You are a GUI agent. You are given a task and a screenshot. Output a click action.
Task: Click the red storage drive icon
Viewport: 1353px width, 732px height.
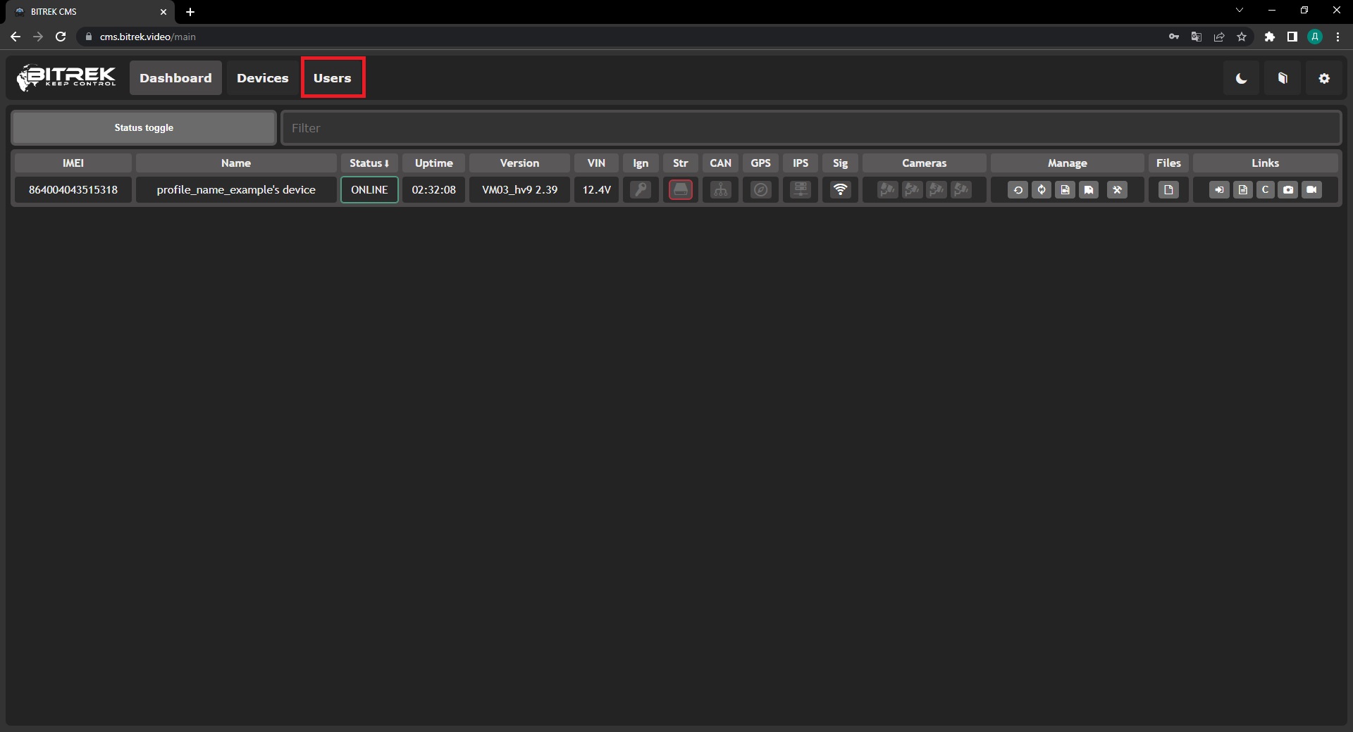680,190
